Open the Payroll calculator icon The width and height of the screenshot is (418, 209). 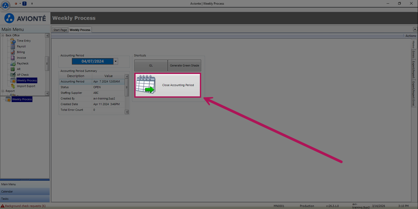point(13,46)
